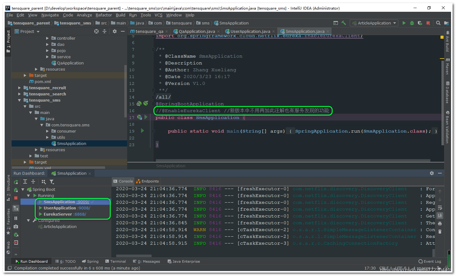Hide the Project panel with minus icon
Image resolution: width=456 pixels, height=276 pixels.
coord(123,31)
